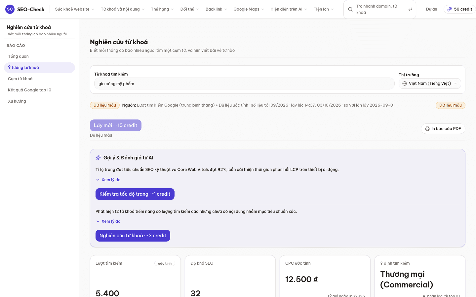The width and height of the screenshot is (476, 297).
Task: Focus the Từ khoá tìm kiếm input
Action: click(x=244, y=83)
